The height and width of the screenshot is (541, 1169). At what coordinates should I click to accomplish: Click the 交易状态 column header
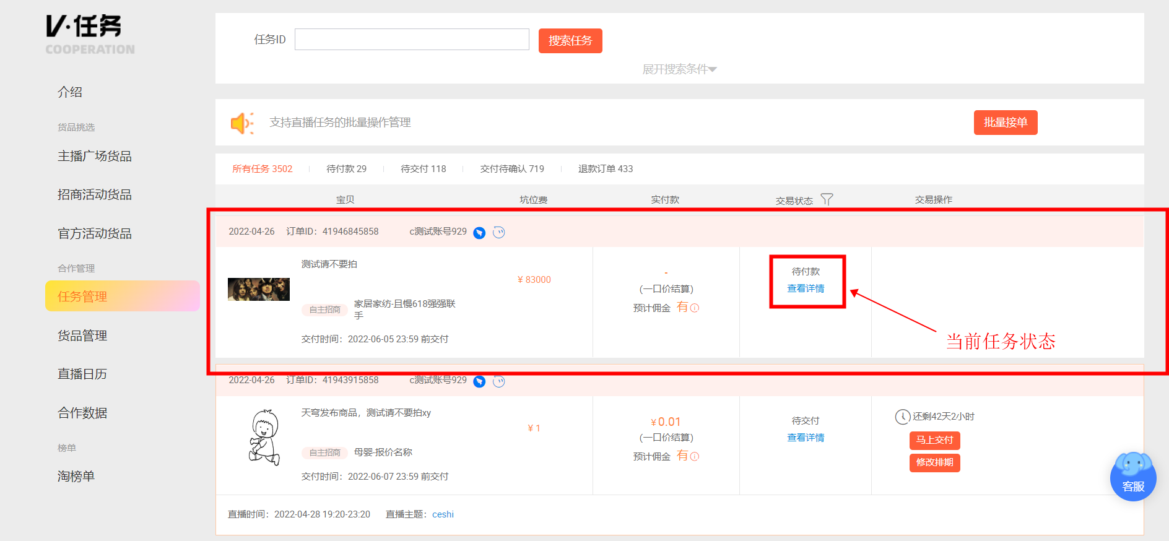tap(794, 201)
